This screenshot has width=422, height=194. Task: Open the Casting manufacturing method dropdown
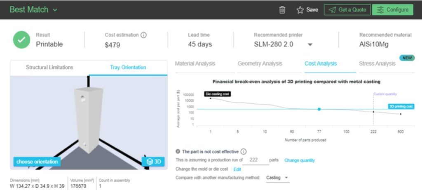[277, 178]
